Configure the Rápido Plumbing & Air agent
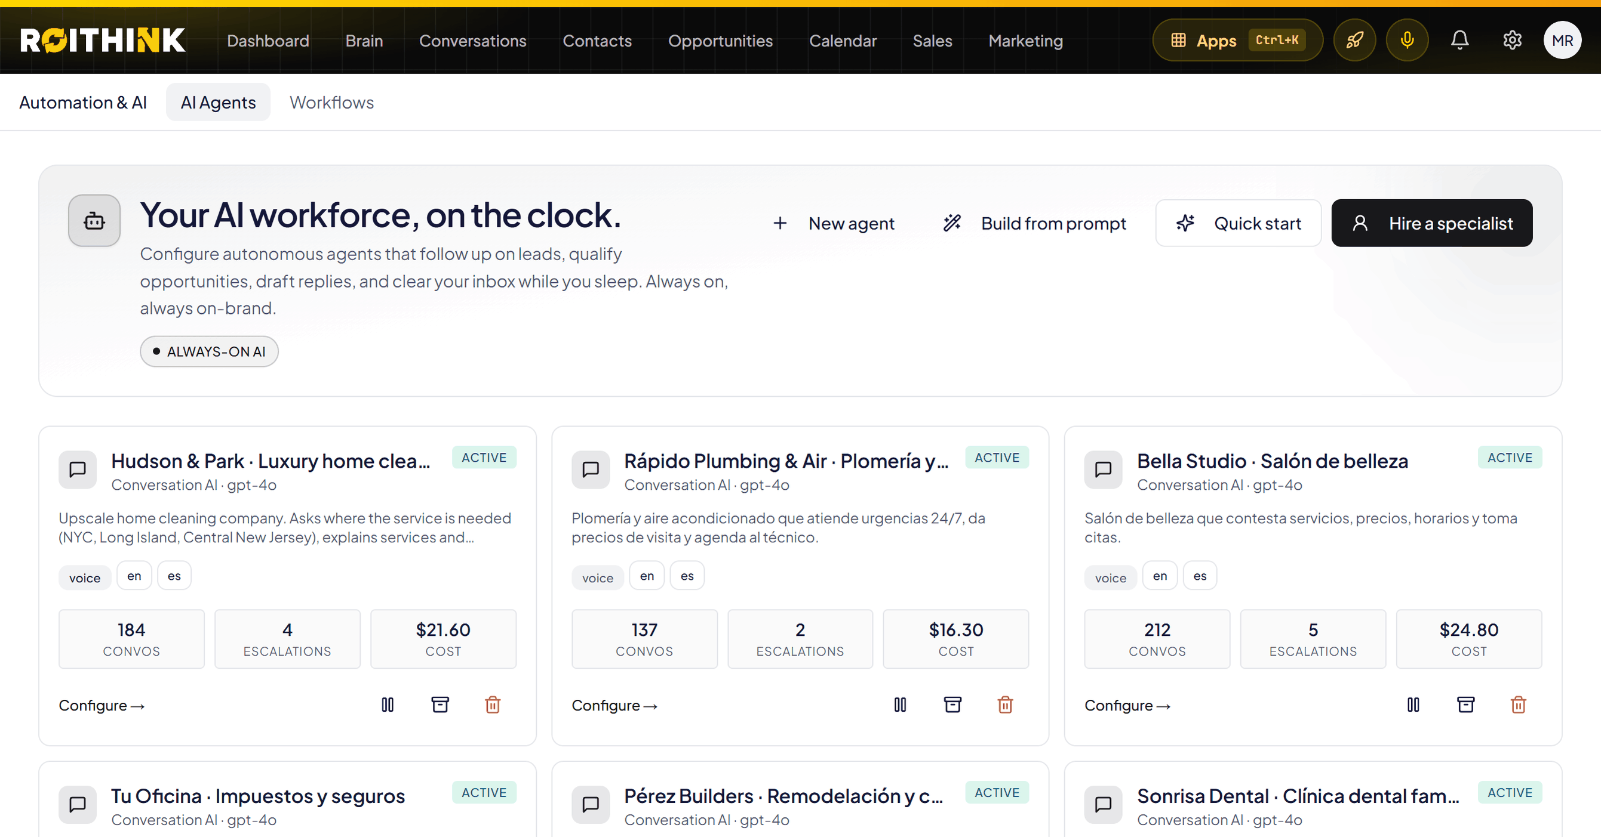Screen dimensions: 1601x837 point(614,705)
